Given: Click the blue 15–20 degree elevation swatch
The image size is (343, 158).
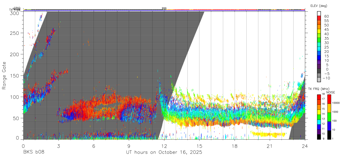Looking at the screenshot, I should 319,54.
